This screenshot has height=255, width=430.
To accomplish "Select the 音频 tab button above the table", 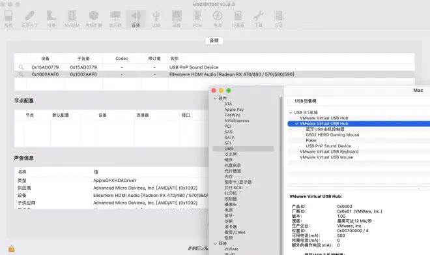I will pos(214,40).
